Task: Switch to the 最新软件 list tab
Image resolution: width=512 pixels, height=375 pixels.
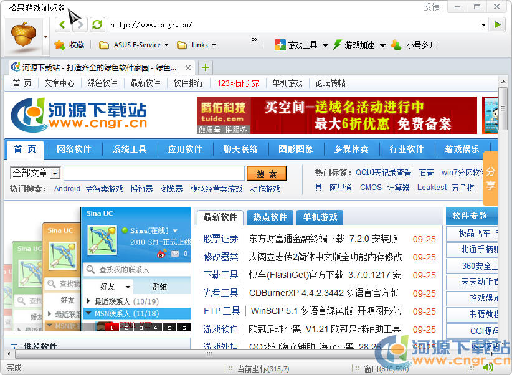Action: pos(220,217)
